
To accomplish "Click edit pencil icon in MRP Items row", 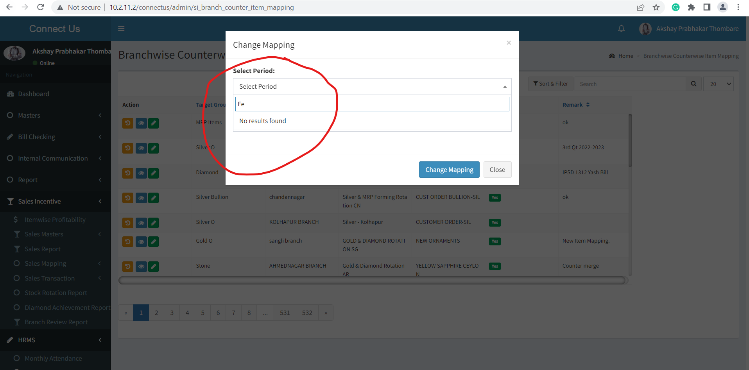I will point(154,123).
